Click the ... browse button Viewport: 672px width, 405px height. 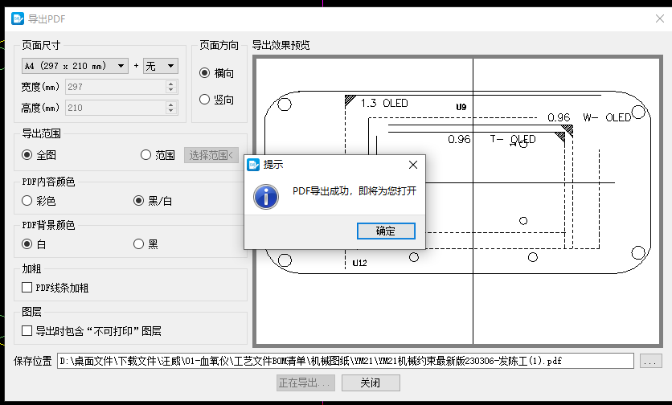[650, 361]
